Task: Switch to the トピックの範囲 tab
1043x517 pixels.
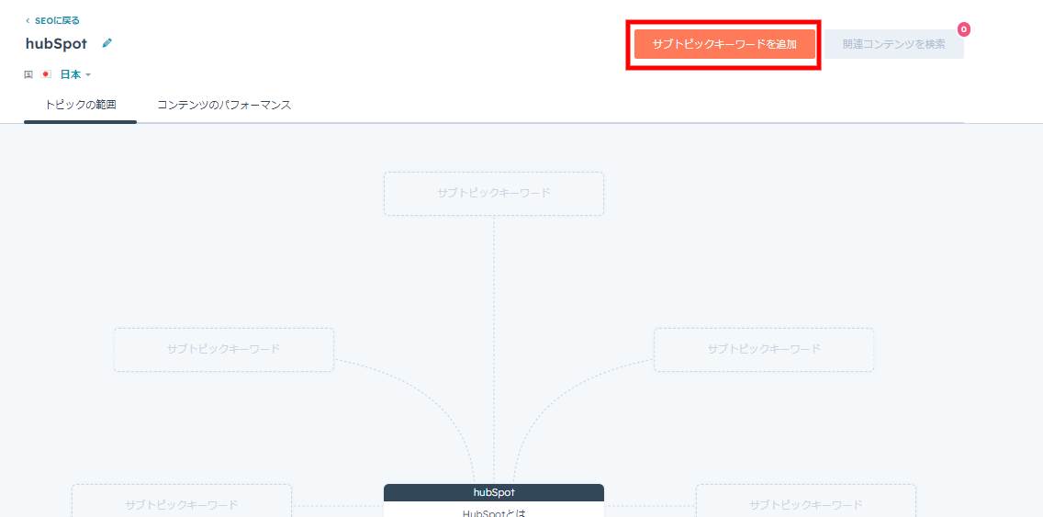Action: tap(81, 105)
